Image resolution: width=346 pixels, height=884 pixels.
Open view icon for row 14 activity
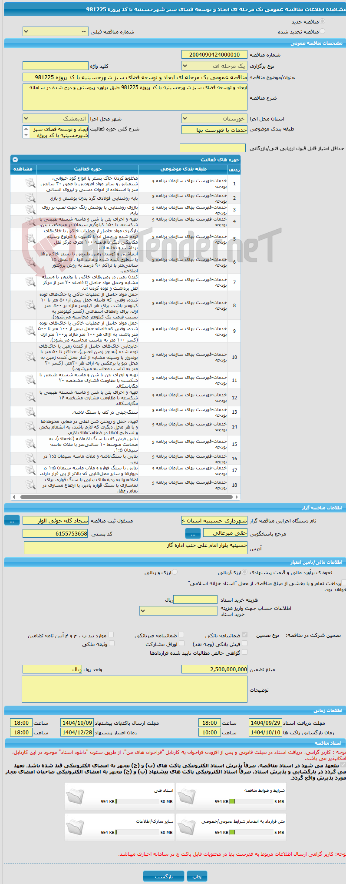30,426
